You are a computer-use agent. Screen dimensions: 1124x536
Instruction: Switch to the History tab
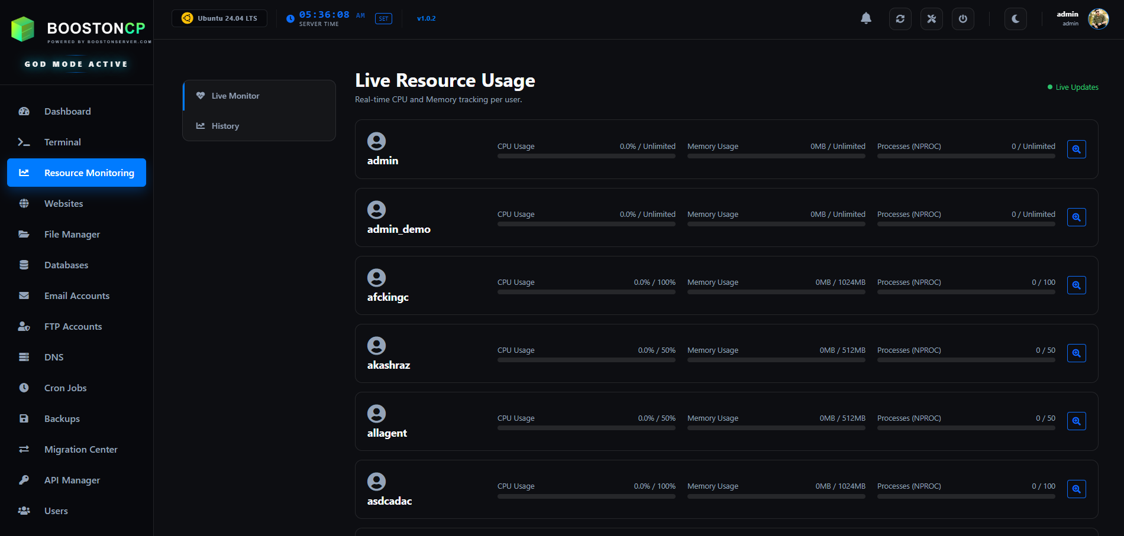(x=225, y=125)
